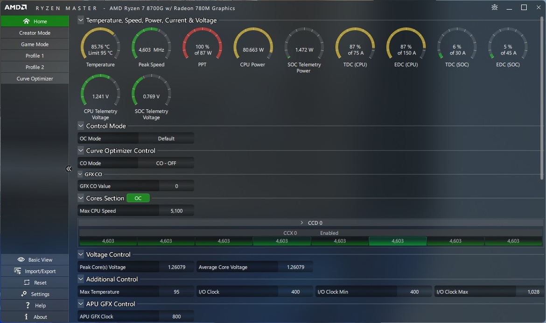Viewport: 546px width, 323px height.
Task: Collapse the Voltage Control section
Action: click(x=80, y=254)
